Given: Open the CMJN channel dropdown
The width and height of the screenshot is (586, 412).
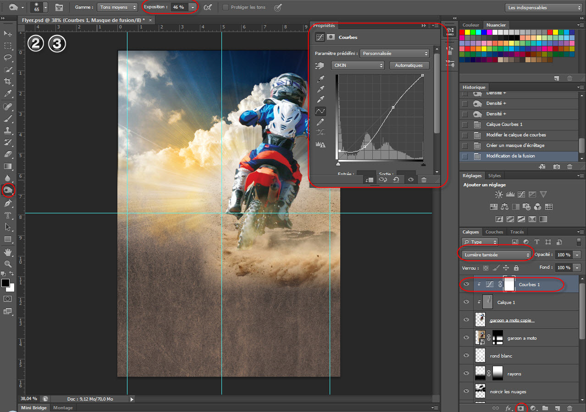Looking at the screenshot, I should click(358, 65).
